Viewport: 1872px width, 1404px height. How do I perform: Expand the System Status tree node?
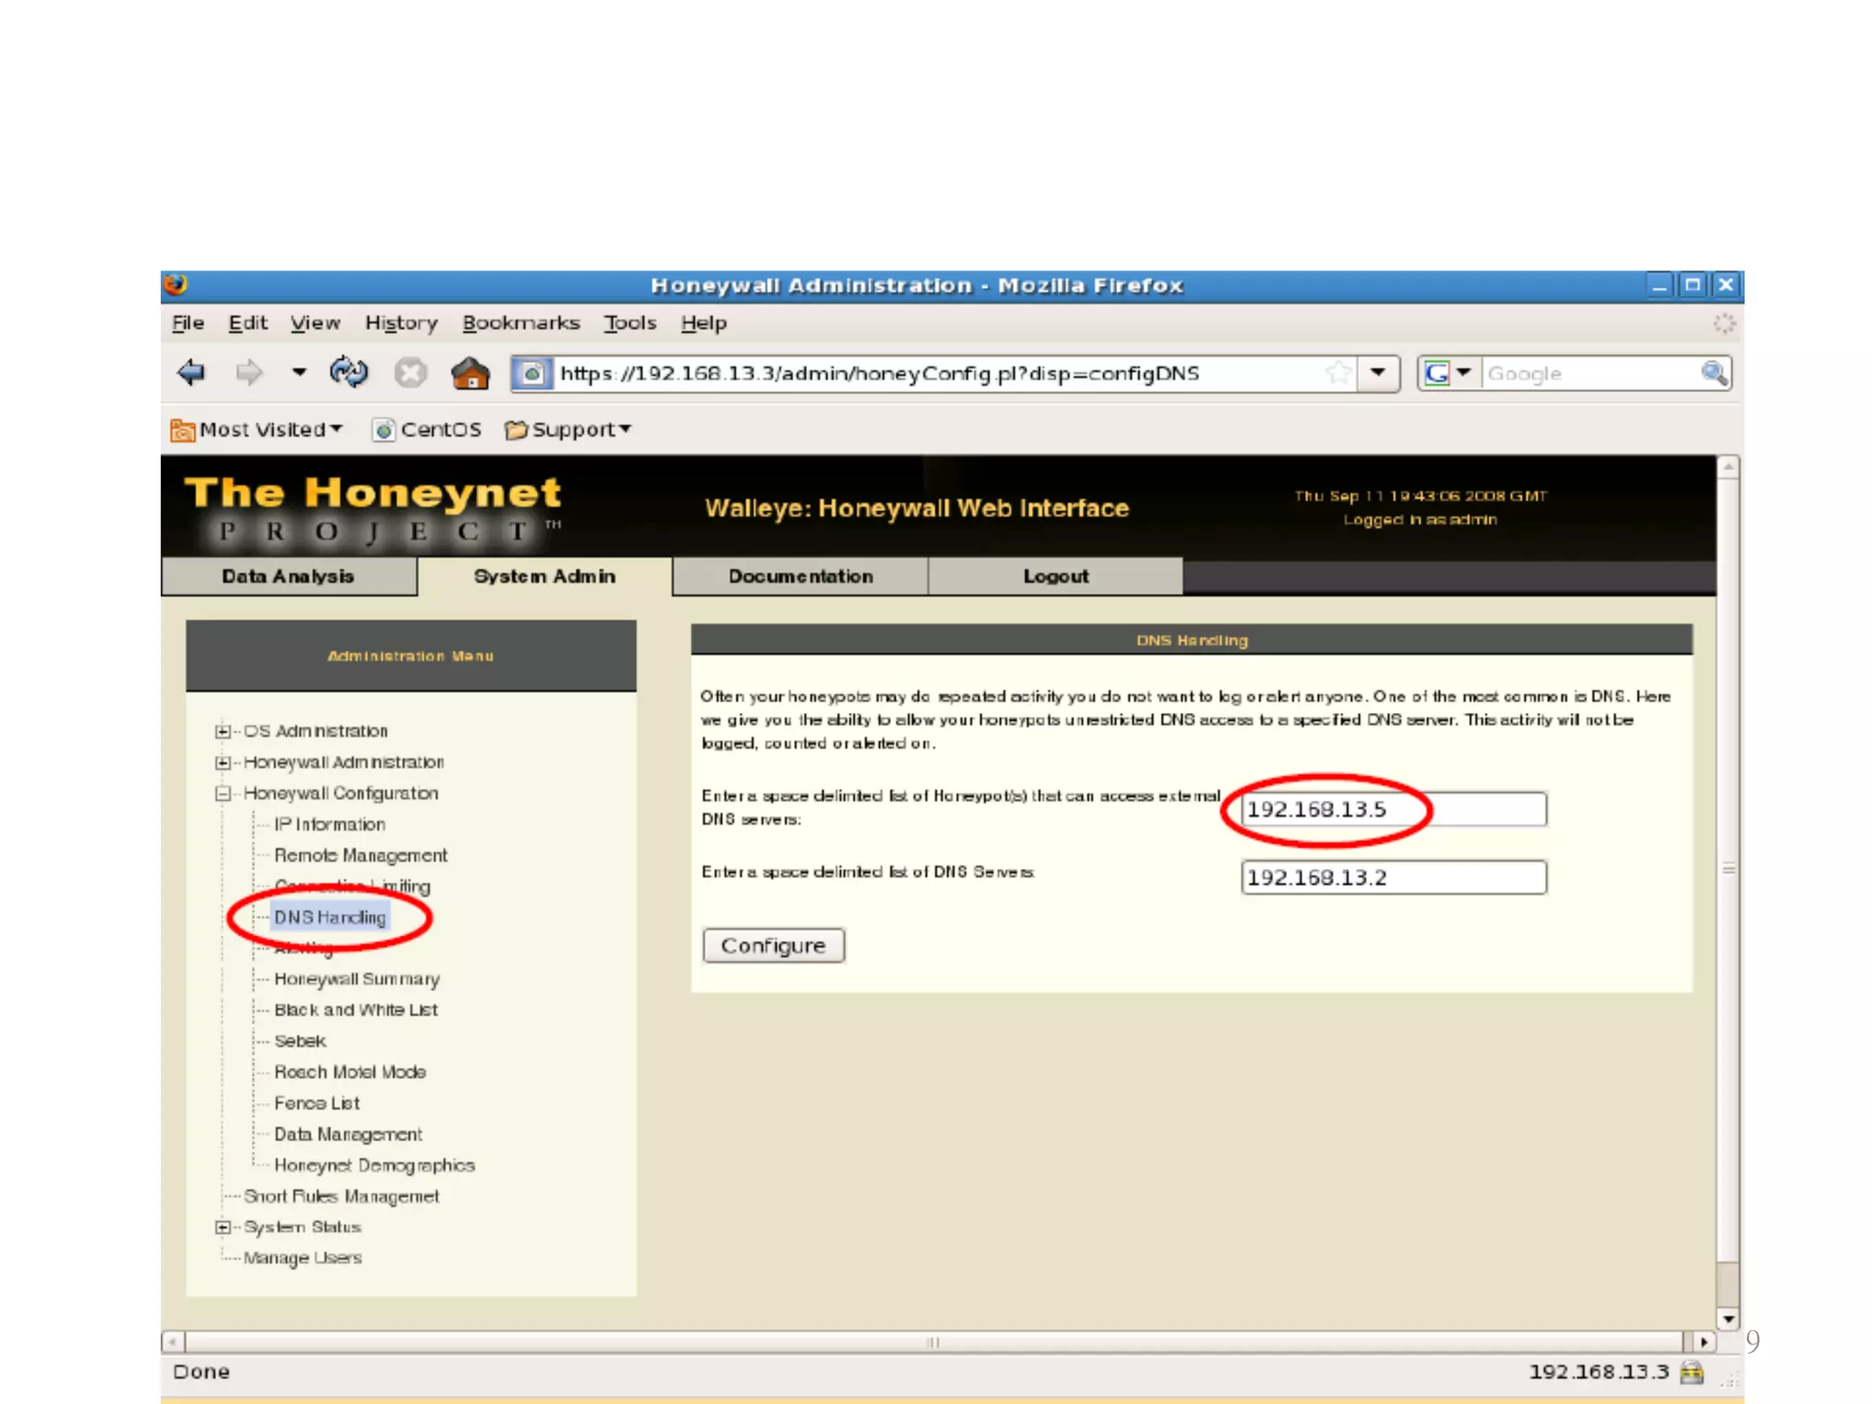click(222, 1228)
